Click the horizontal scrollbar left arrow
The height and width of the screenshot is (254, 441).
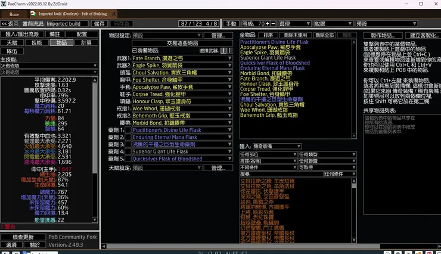104,246
